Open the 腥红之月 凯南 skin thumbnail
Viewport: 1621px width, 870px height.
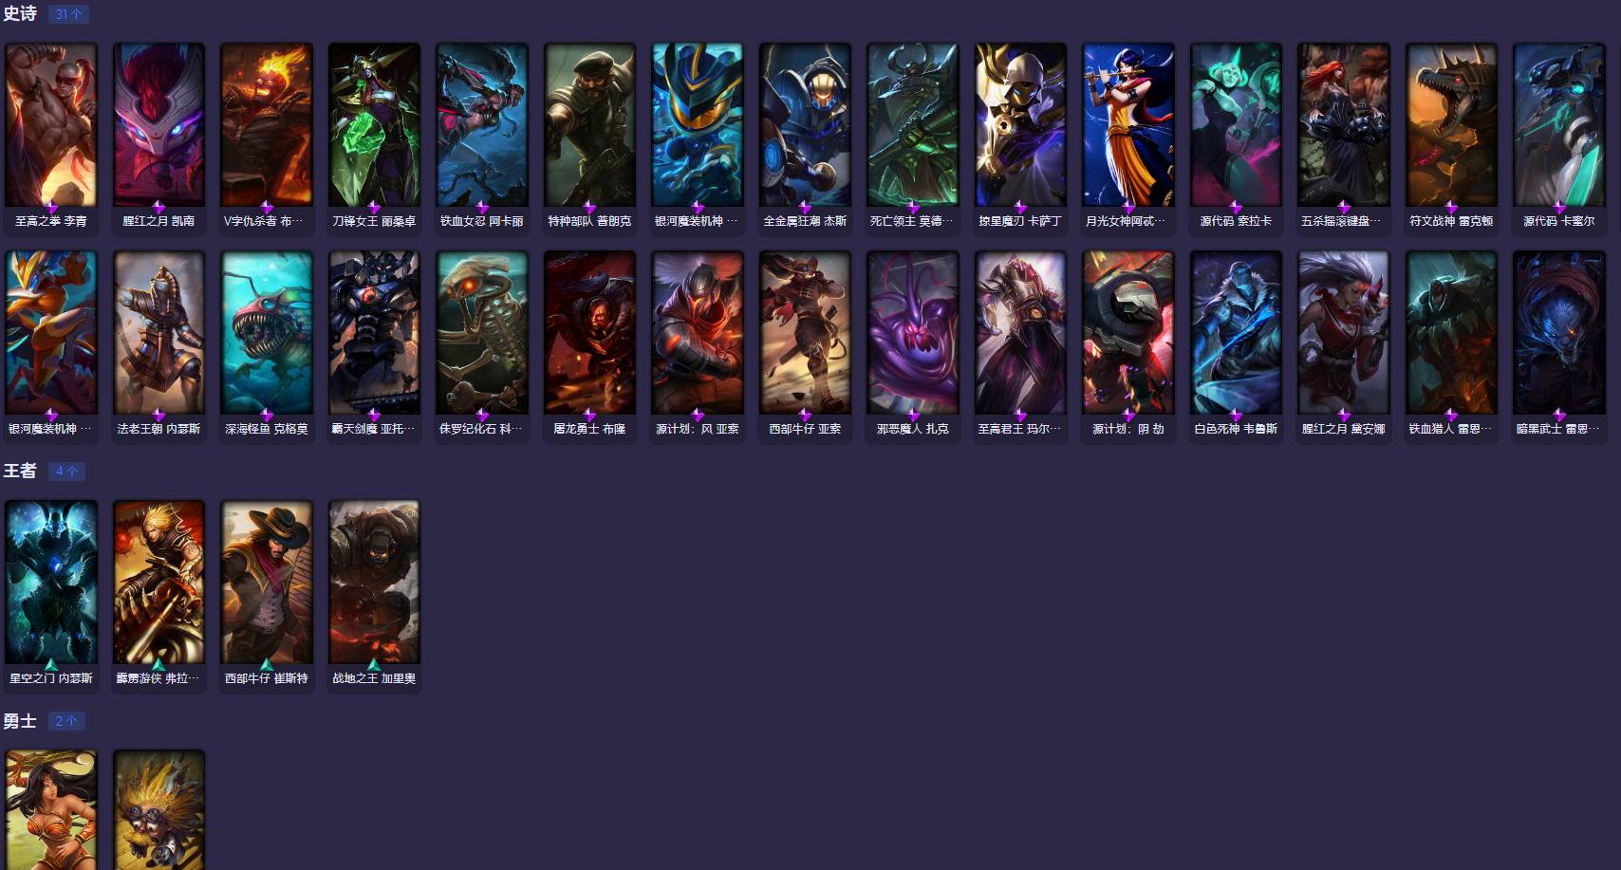(x=158, y=139)
